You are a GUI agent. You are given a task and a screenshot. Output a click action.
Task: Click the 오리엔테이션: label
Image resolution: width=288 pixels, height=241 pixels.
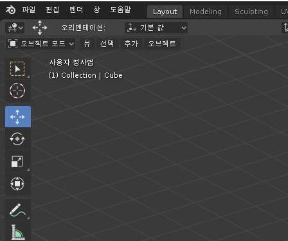click(84, 28)
